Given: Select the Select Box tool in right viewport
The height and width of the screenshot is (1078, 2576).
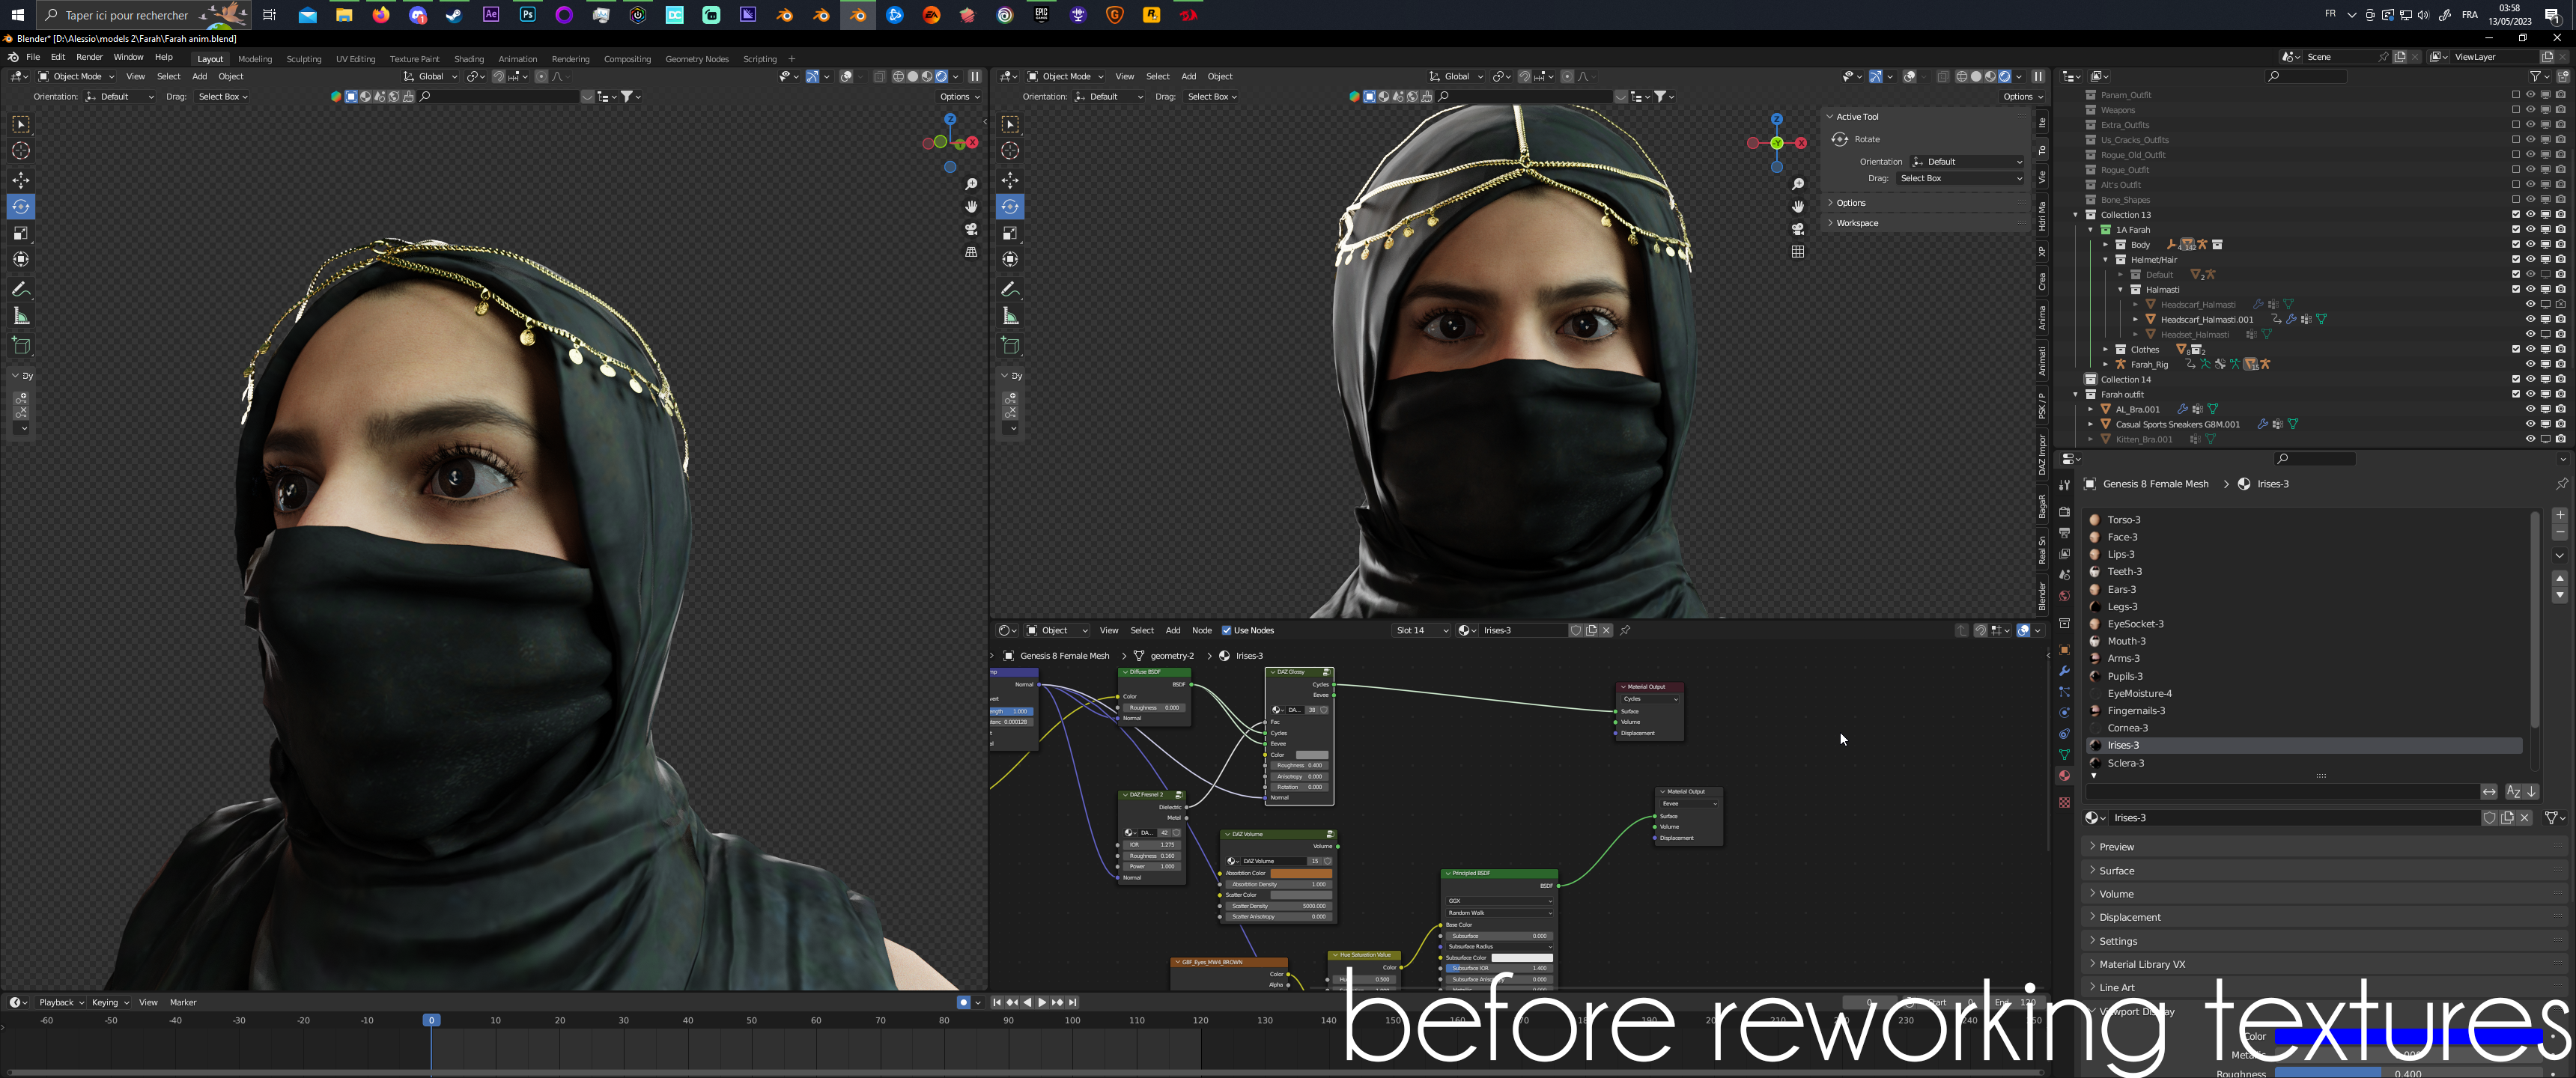Looking at the screenshot, I should tap(1010, 124).
